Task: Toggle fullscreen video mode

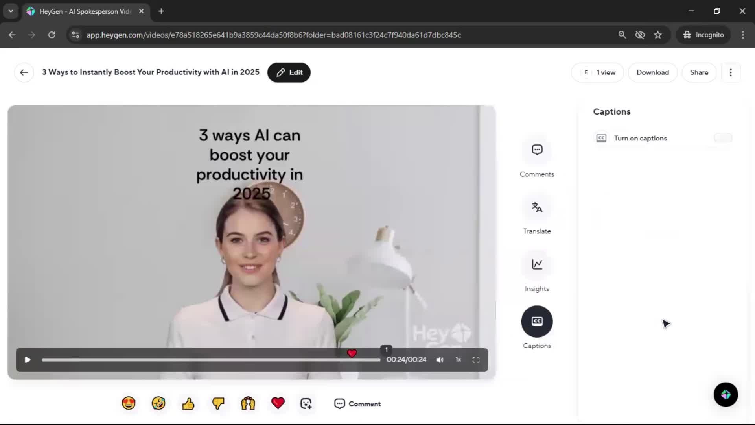Action: point(476,360)
